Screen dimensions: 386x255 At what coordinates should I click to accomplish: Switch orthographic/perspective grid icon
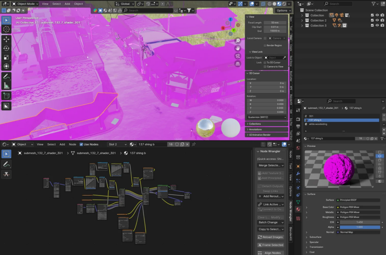pyautogui.click(x=237, y=64)
